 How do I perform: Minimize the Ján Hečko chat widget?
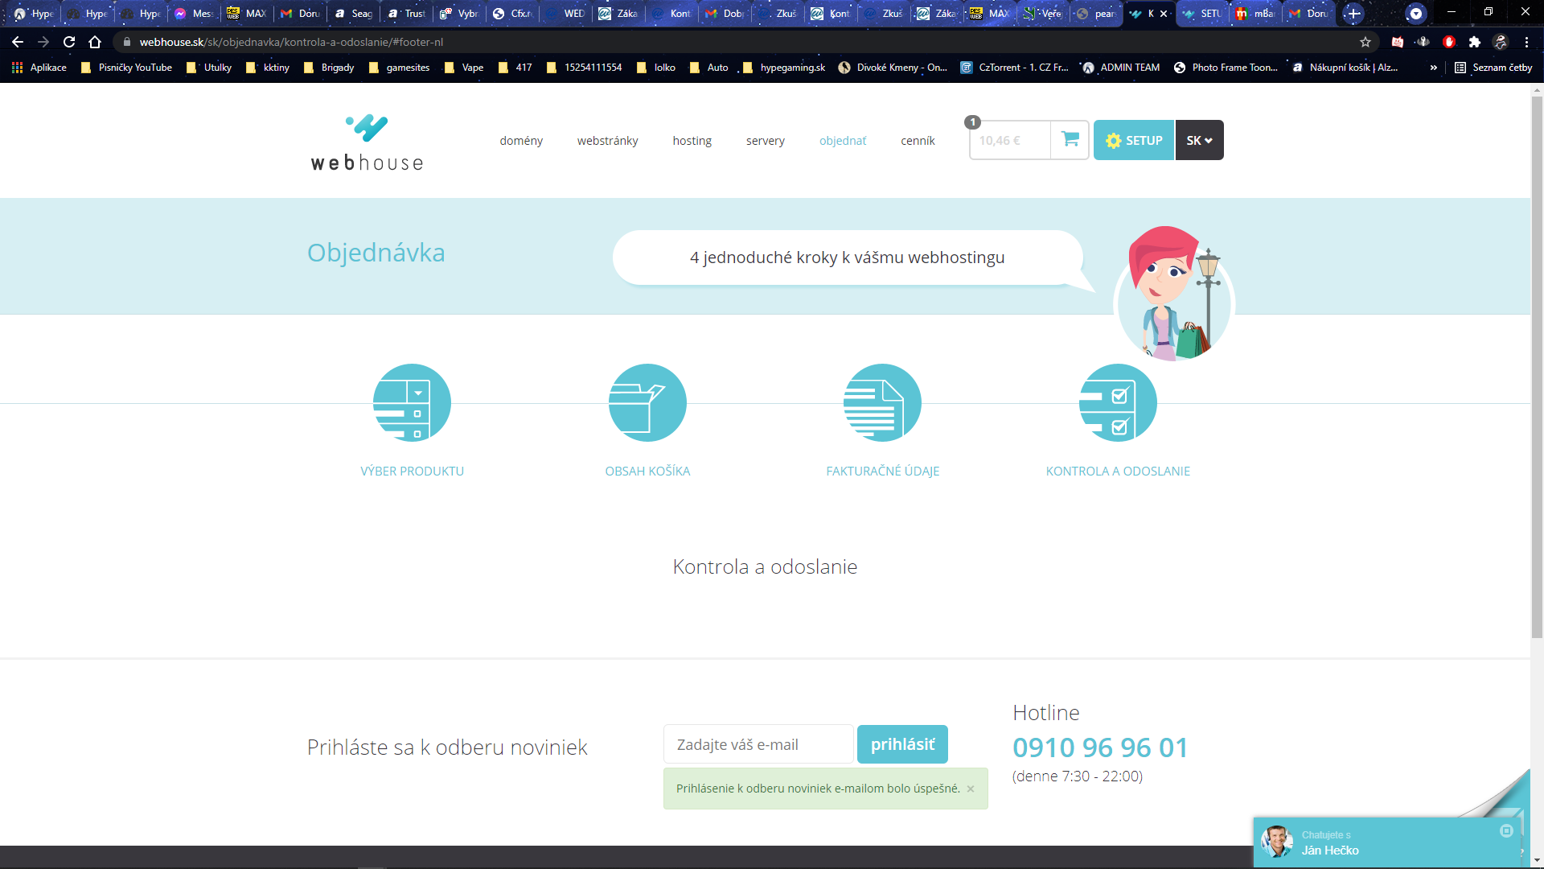(1506, 831)
